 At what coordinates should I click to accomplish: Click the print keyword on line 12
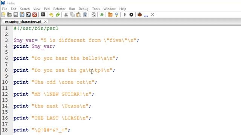click(21, 94)
